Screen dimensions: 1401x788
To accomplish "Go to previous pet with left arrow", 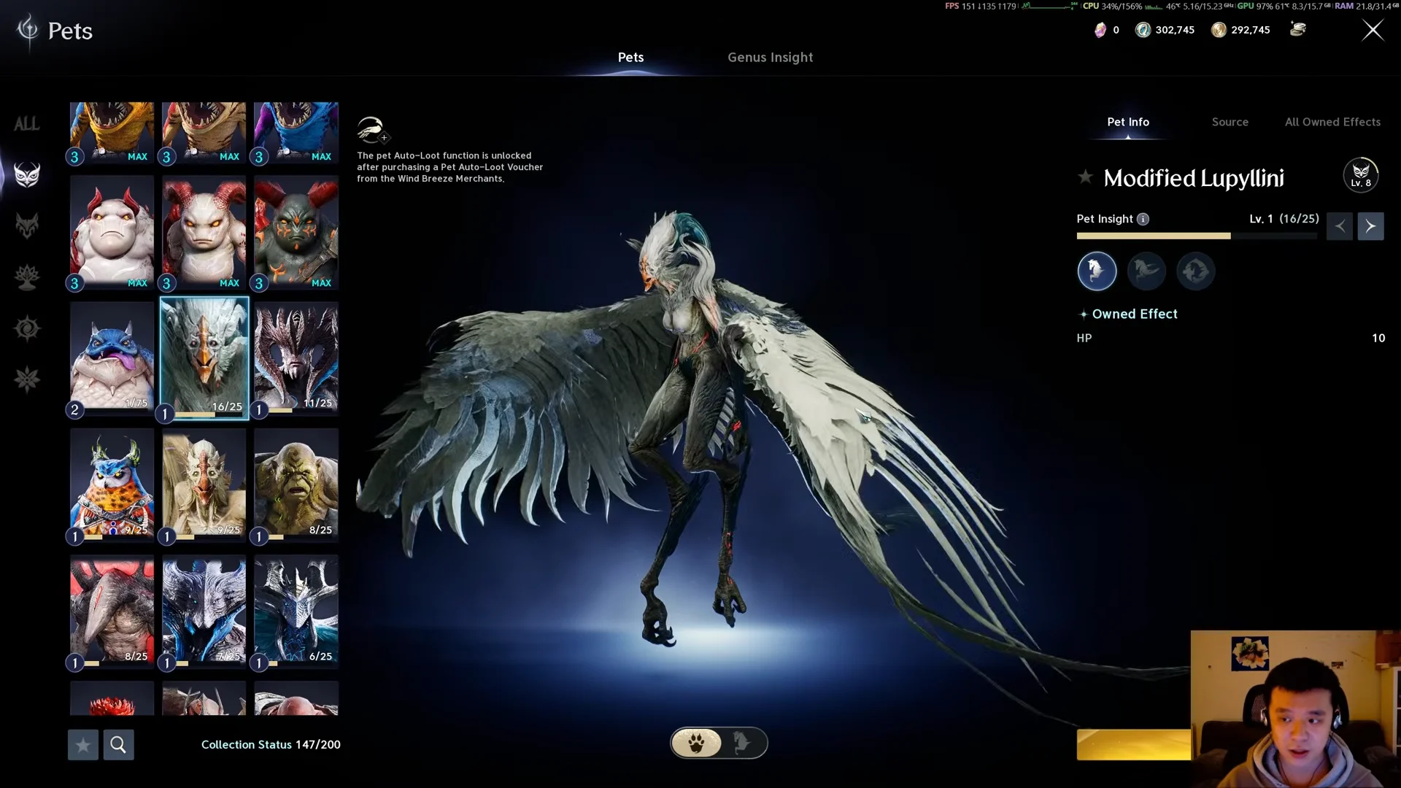I will point(1340,226).
